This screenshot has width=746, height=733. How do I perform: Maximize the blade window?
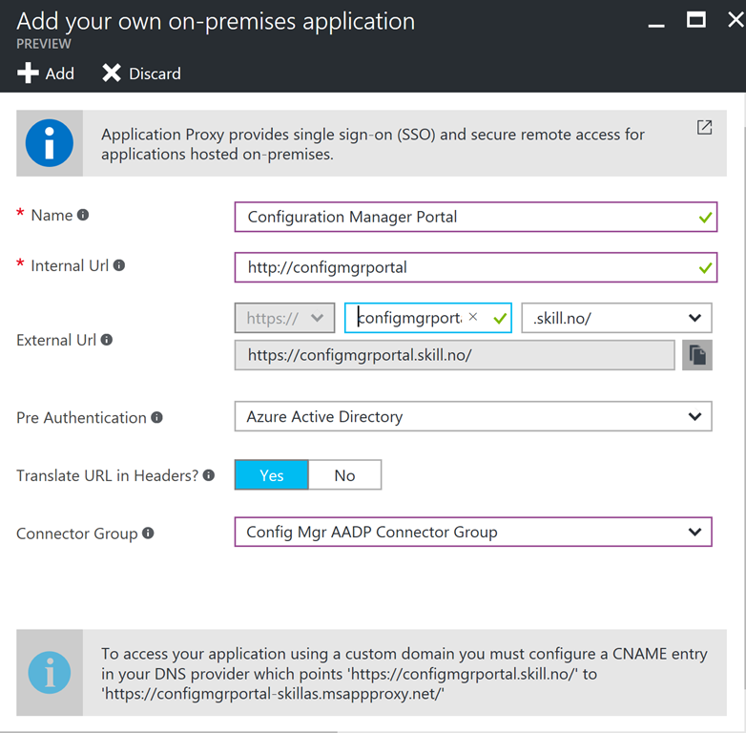tap(696, 20)
